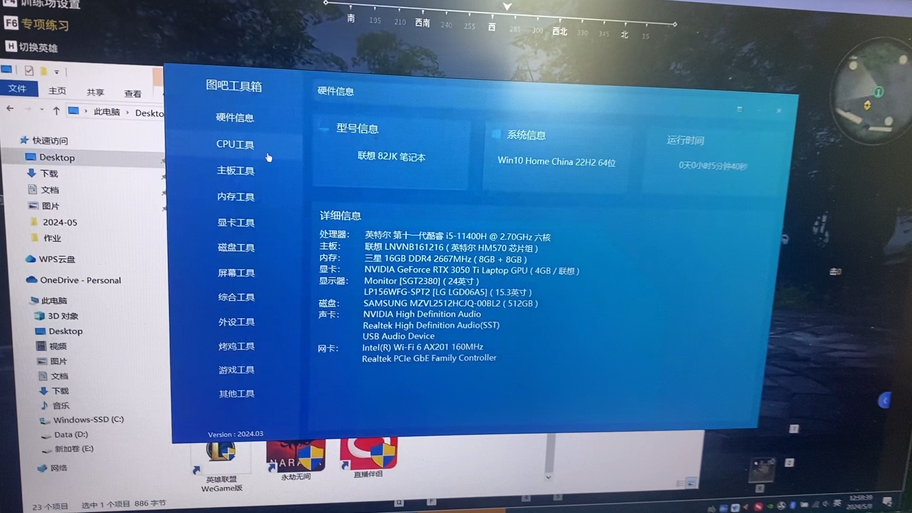Select CPU工具 tool in sidebar
The image size is (912, 513).
(235, 144)
